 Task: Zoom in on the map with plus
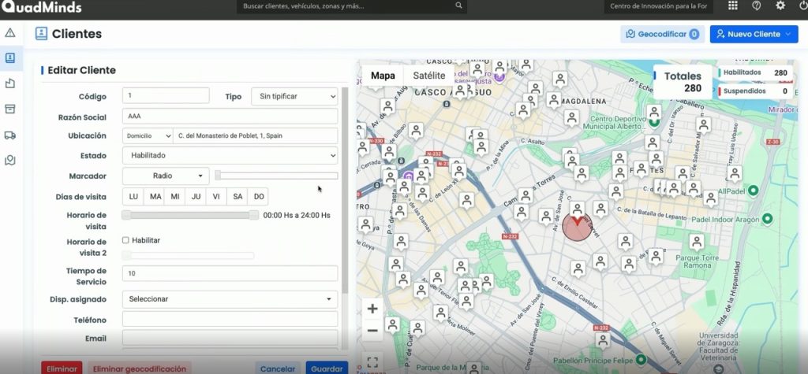pos(372,309)
